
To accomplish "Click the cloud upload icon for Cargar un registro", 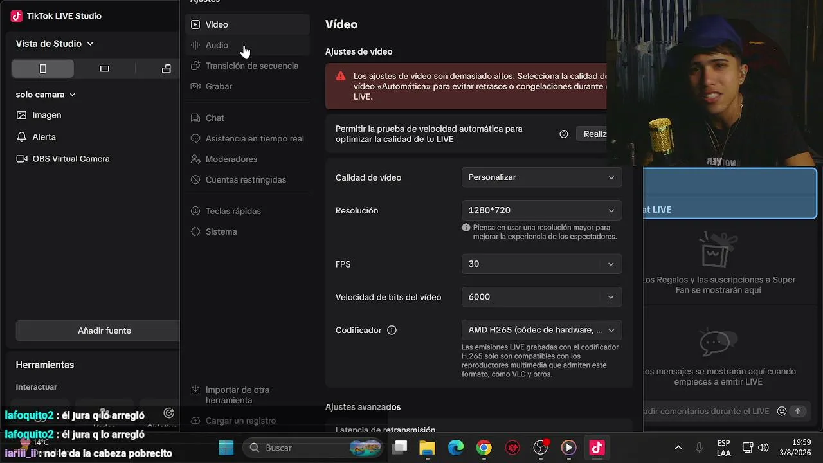I will [x=195, y=421].
